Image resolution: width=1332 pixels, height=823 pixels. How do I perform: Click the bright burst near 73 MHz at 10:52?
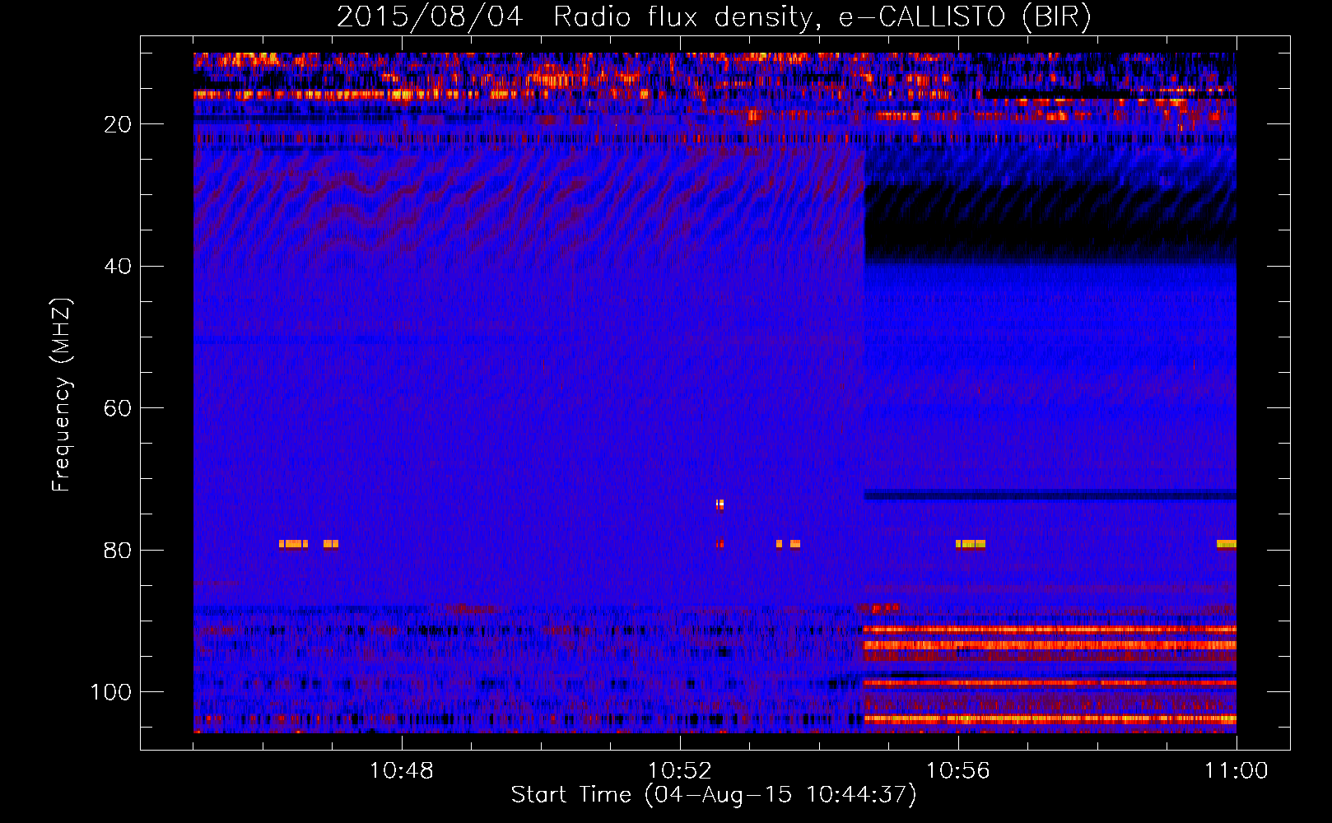[x=720, y=504]
